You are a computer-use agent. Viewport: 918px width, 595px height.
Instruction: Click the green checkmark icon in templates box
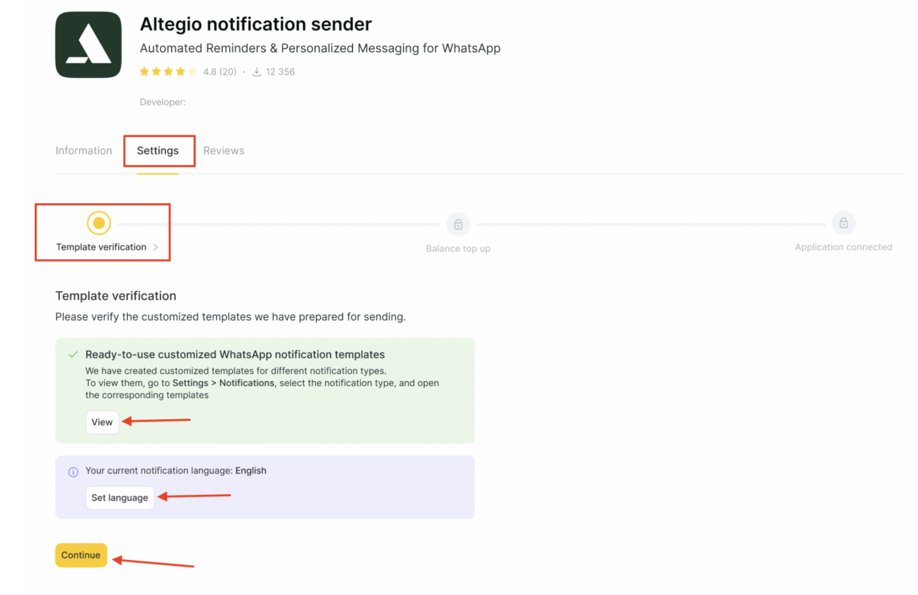(x=73, y=354)
